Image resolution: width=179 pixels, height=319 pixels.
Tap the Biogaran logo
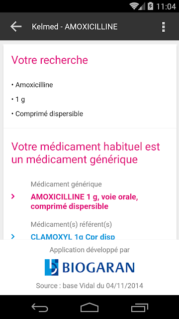tap(89, 267)
